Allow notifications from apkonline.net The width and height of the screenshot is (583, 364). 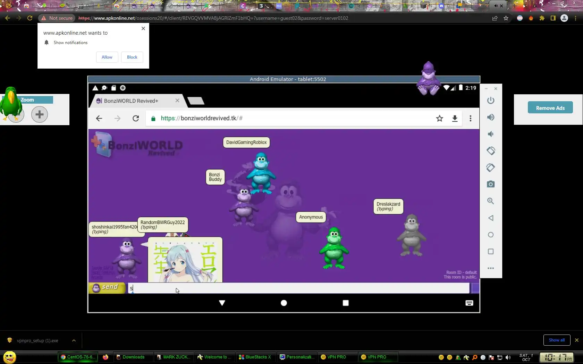(107, 57)
